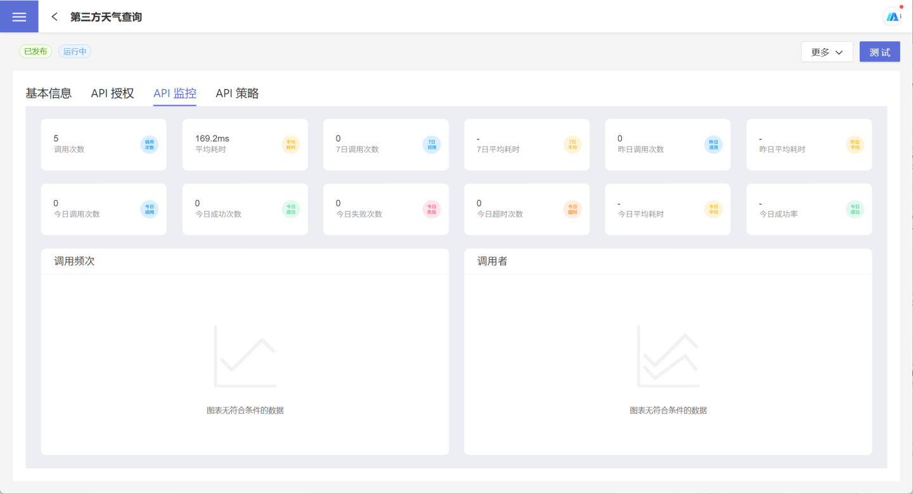Expand the 更多 dropdown
The width and height of the screenshot is (913, 494).
click(x=827, y=52)
